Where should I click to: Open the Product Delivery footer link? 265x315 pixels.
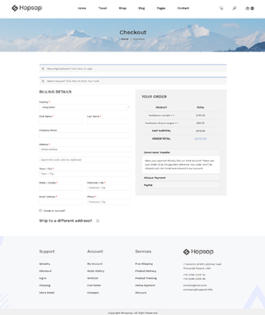click(x=145, y=271)
